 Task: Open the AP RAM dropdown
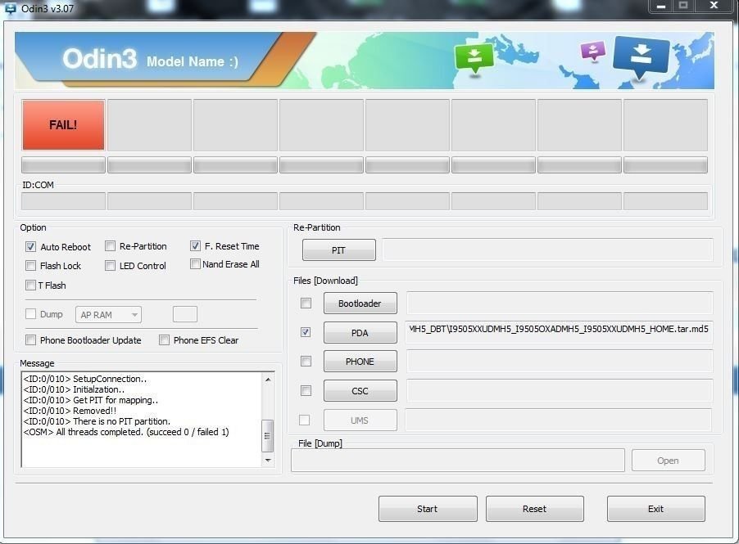(x=108, y=314)
